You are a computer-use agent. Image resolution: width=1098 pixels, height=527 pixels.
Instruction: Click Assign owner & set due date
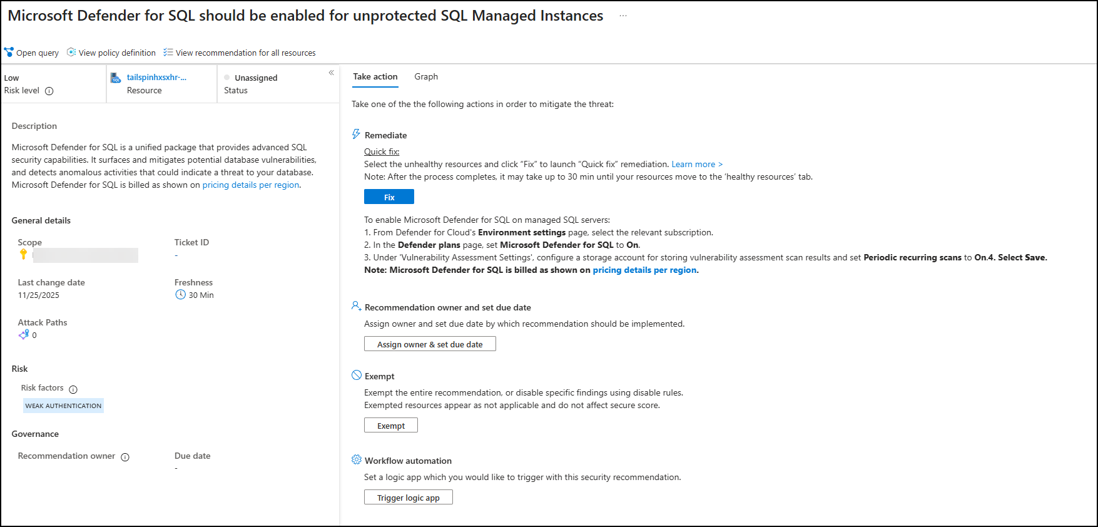[430, 344]
